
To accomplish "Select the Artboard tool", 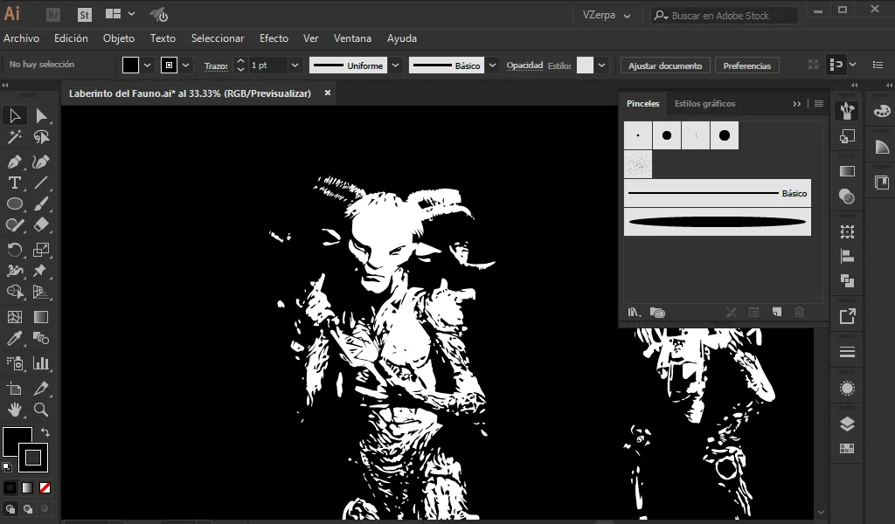I will tap(15, 389).
